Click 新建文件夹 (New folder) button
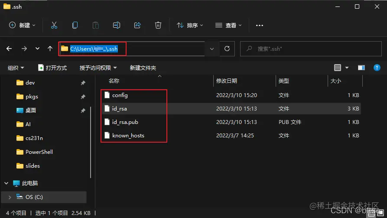This screenshot has height=218, width=387. 143,68
